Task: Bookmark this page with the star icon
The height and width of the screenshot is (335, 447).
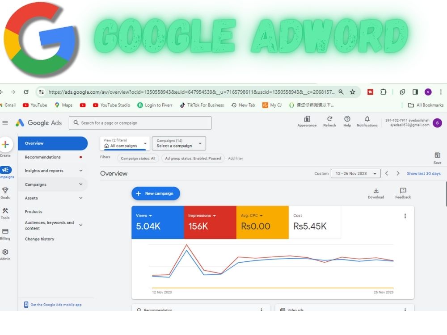Action: pyautogui.click(x=353, y=92)
